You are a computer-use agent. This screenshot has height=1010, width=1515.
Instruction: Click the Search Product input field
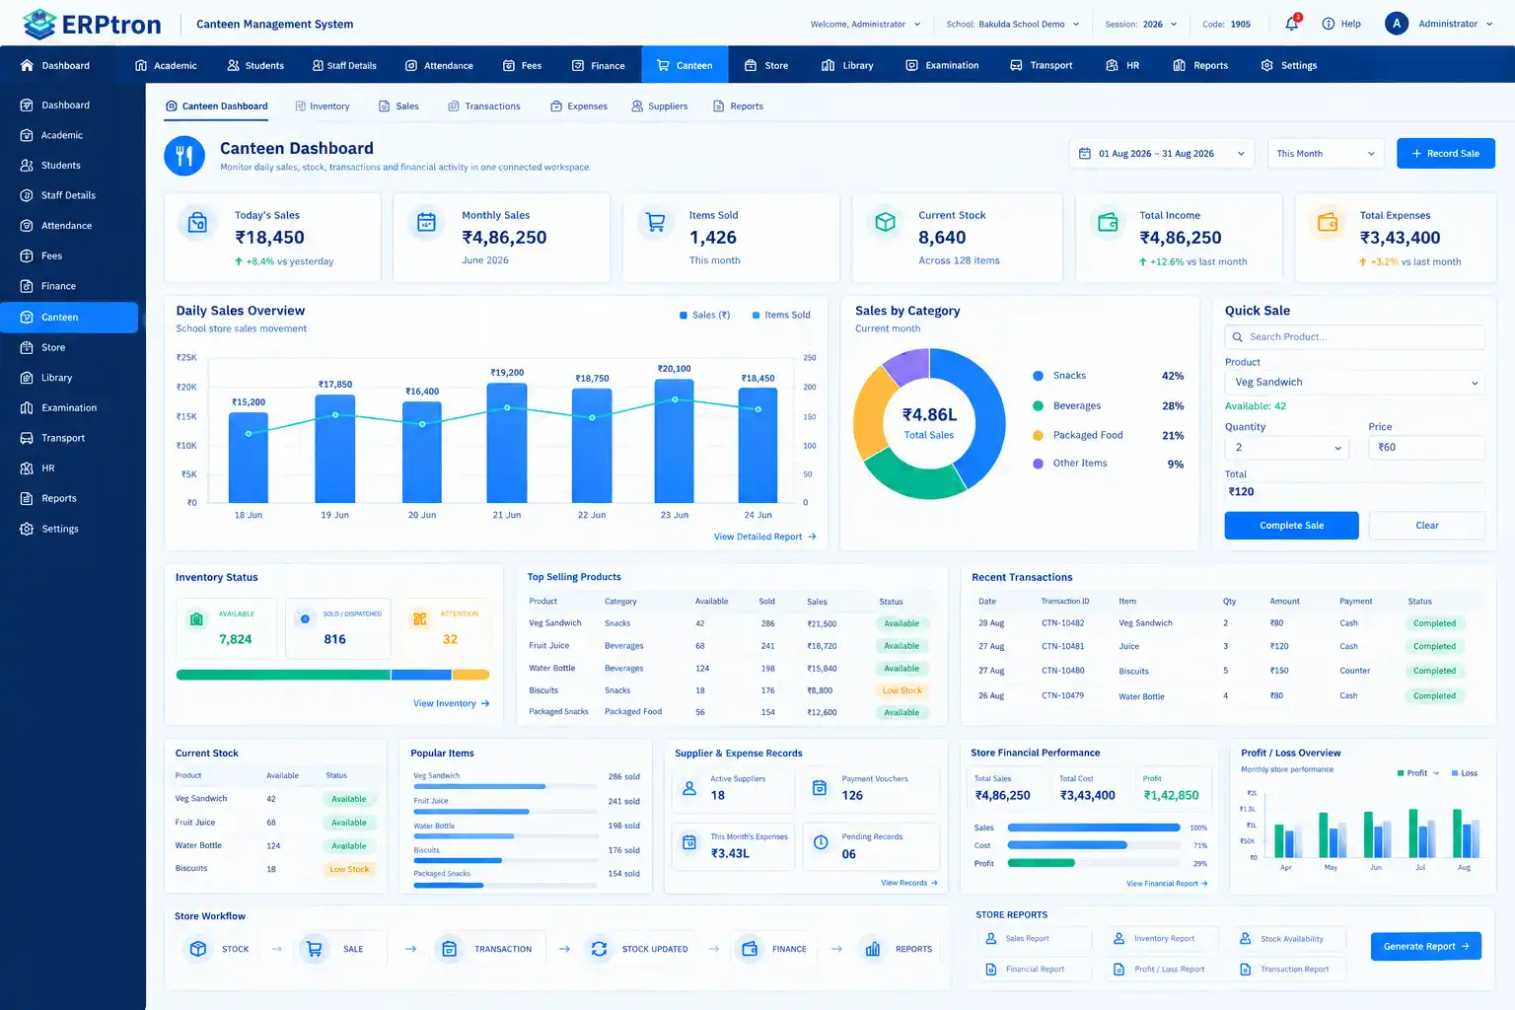1355,337
